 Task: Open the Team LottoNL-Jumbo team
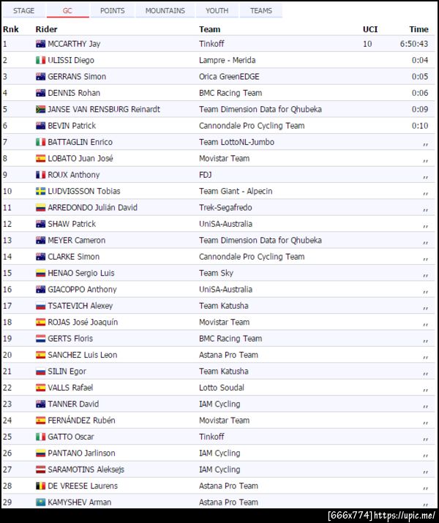point(236,142)
